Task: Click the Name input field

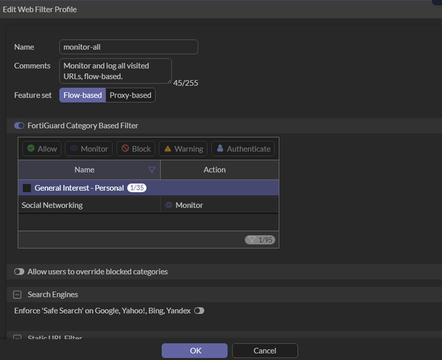Action: pos(128,47)
